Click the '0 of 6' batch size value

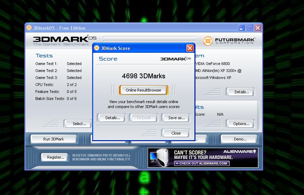coord(72,99)
